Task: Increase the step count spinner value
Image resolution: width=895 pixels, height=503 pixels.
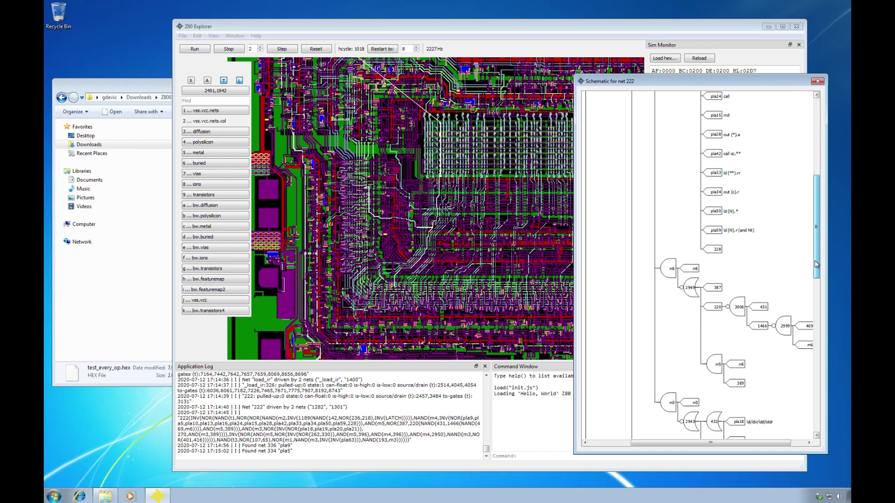Action: (260, 47)
